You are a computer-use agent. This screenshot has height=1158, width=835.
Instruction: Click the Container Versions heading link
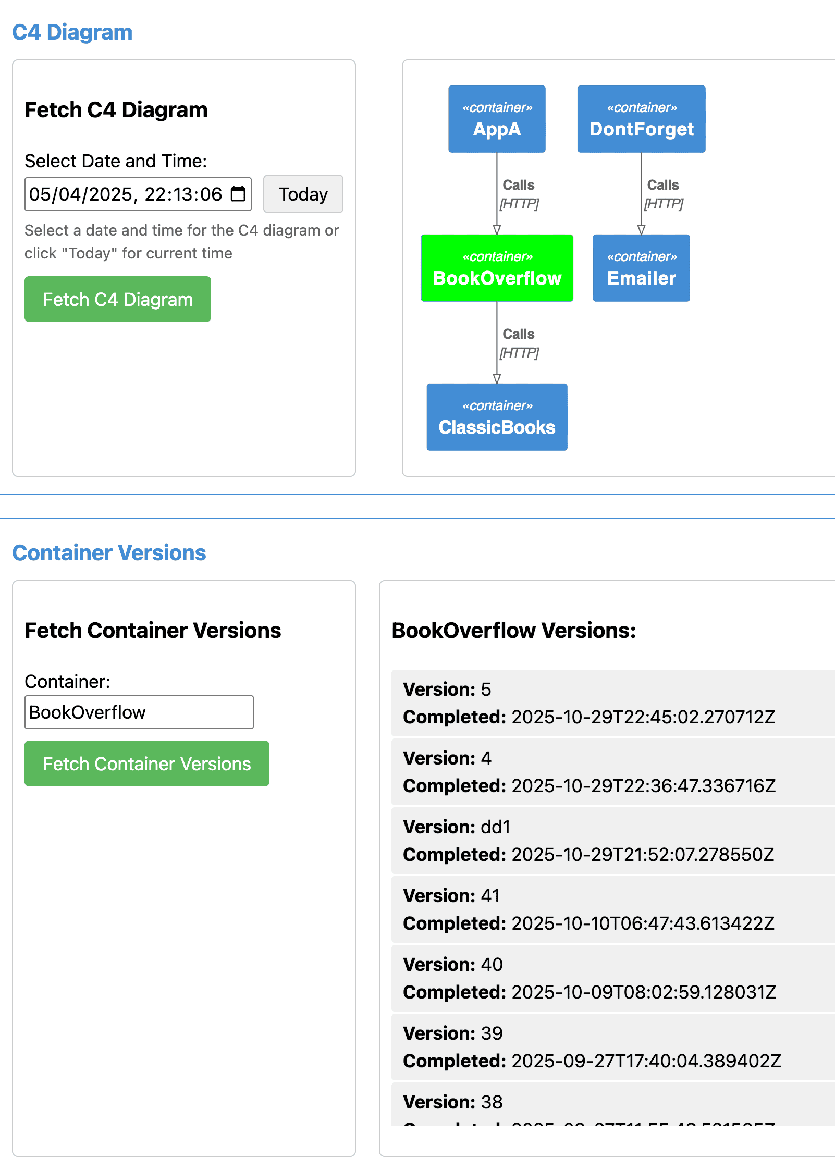point(109,552)
